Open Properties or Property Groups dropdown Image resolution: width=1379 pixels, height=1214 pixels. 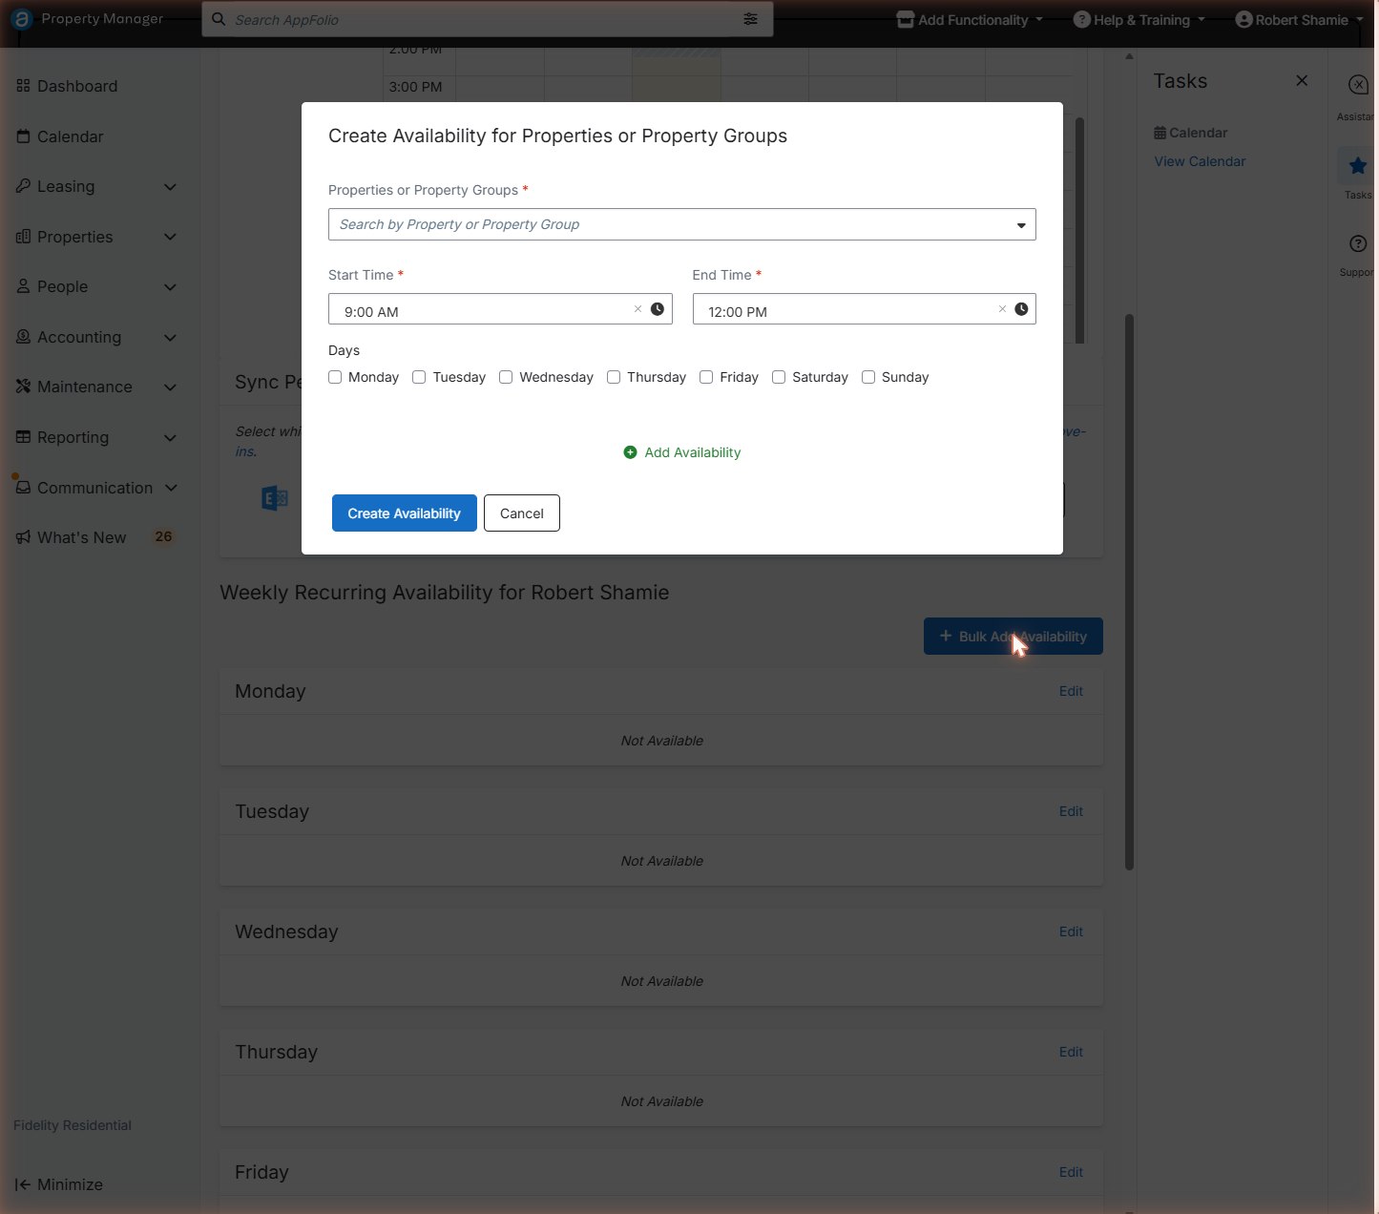pyautogui.click(x=681, y=224)
